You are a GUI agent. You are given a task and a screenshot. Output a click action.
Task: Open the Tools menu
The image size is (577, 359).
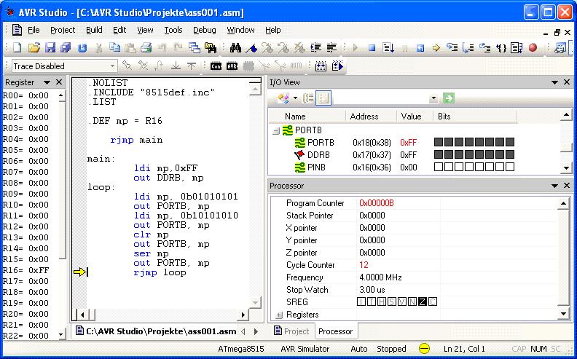click(x=173, y=30)
